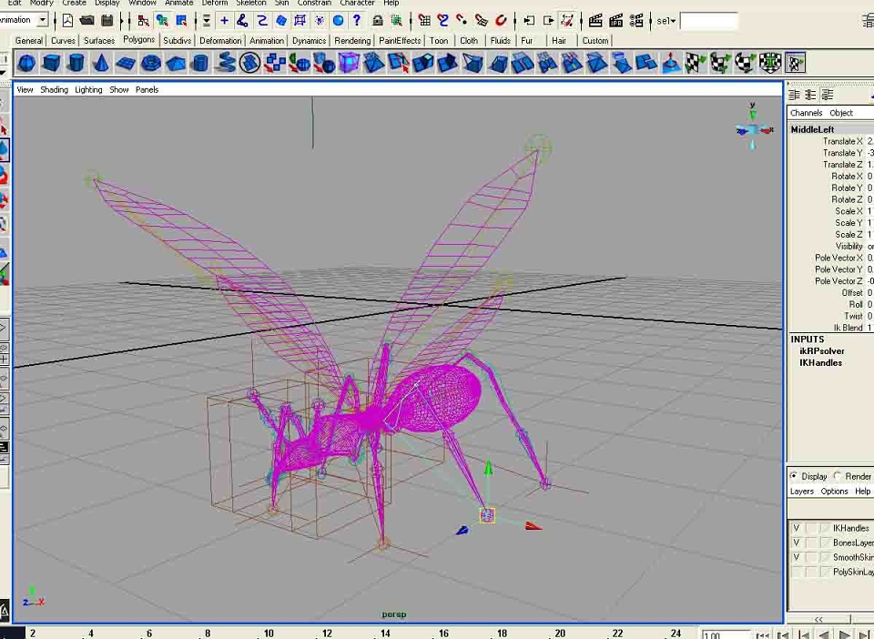Click the IPR render icon
Screen dimensions: 874x639
(616, 21)
